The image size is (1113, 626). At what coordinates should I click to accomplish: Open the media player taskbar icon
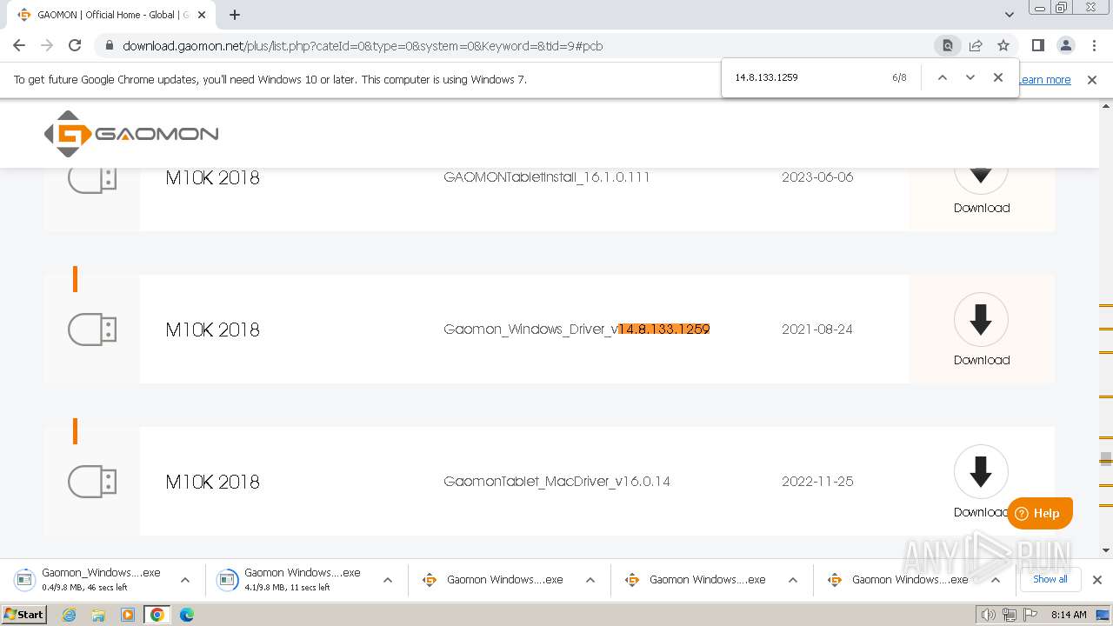click(128, 615)
